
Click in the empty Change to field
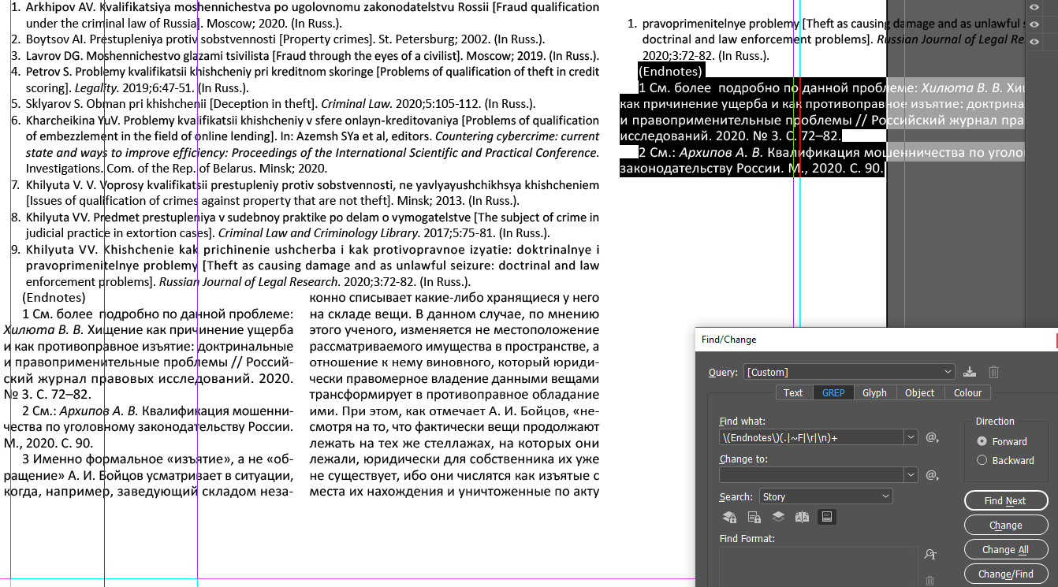(x=812, y=475)
